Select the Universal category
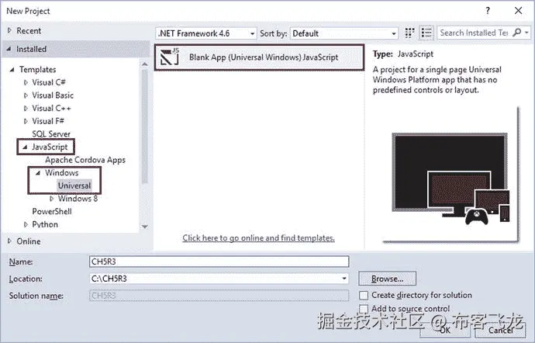The width and height of the screenshot is (535, 343). click(74, 185)
